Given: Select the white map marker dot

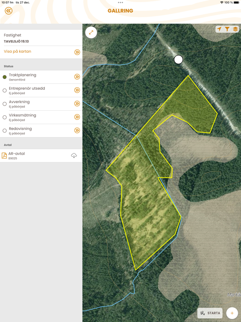Looking at the screenshot, I should click(x=178, y=60).
